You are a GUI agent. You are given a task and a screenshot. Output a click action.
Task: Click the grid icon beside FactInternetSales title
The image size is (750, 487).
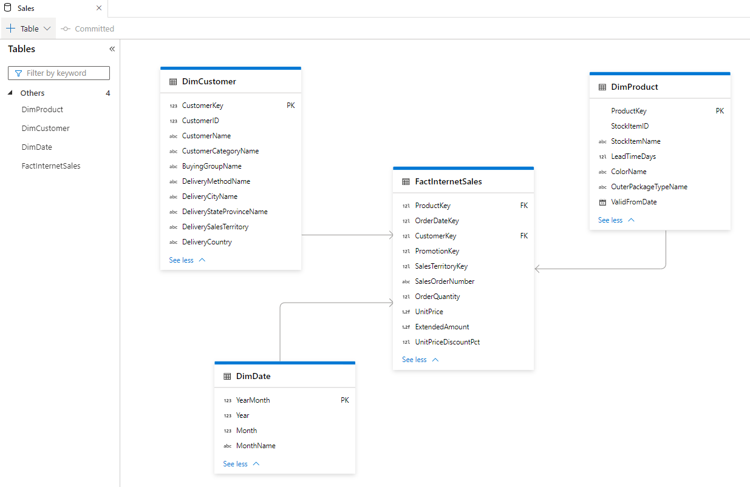click(406, 180)
